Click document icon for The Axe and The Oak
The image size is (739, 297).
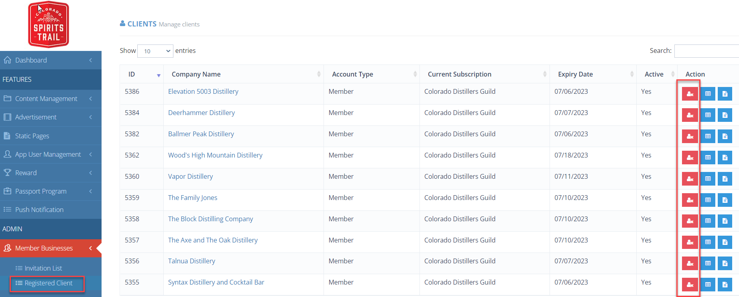725,242
